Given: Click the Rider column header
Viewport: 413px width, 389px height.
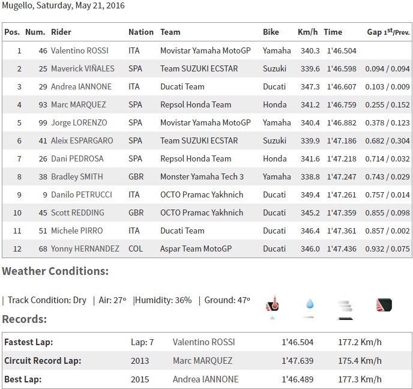Looking at the screenshot, I should coord(61,32).
